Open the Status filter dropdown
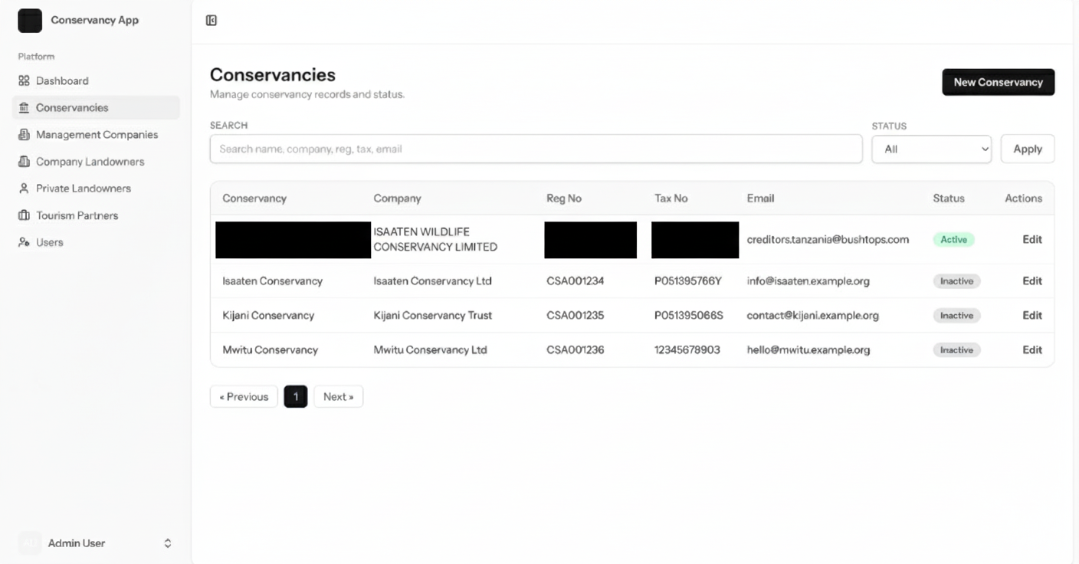This screenshot has height=564, width=1079. 931,149
